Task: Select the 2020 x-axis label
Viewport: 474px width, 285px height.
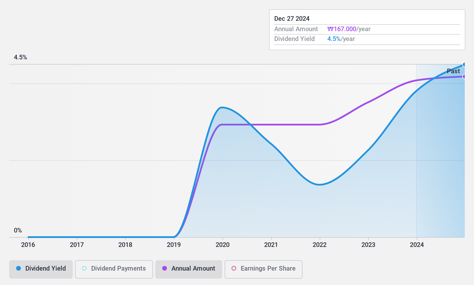Action: click(x=223, y=245)
